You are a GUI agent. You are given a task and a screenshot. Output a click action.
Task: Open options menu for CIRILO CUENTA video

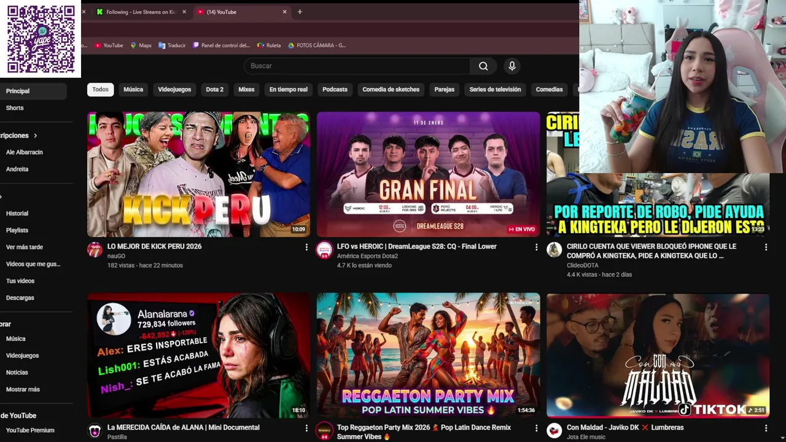(x=766, y=247)
